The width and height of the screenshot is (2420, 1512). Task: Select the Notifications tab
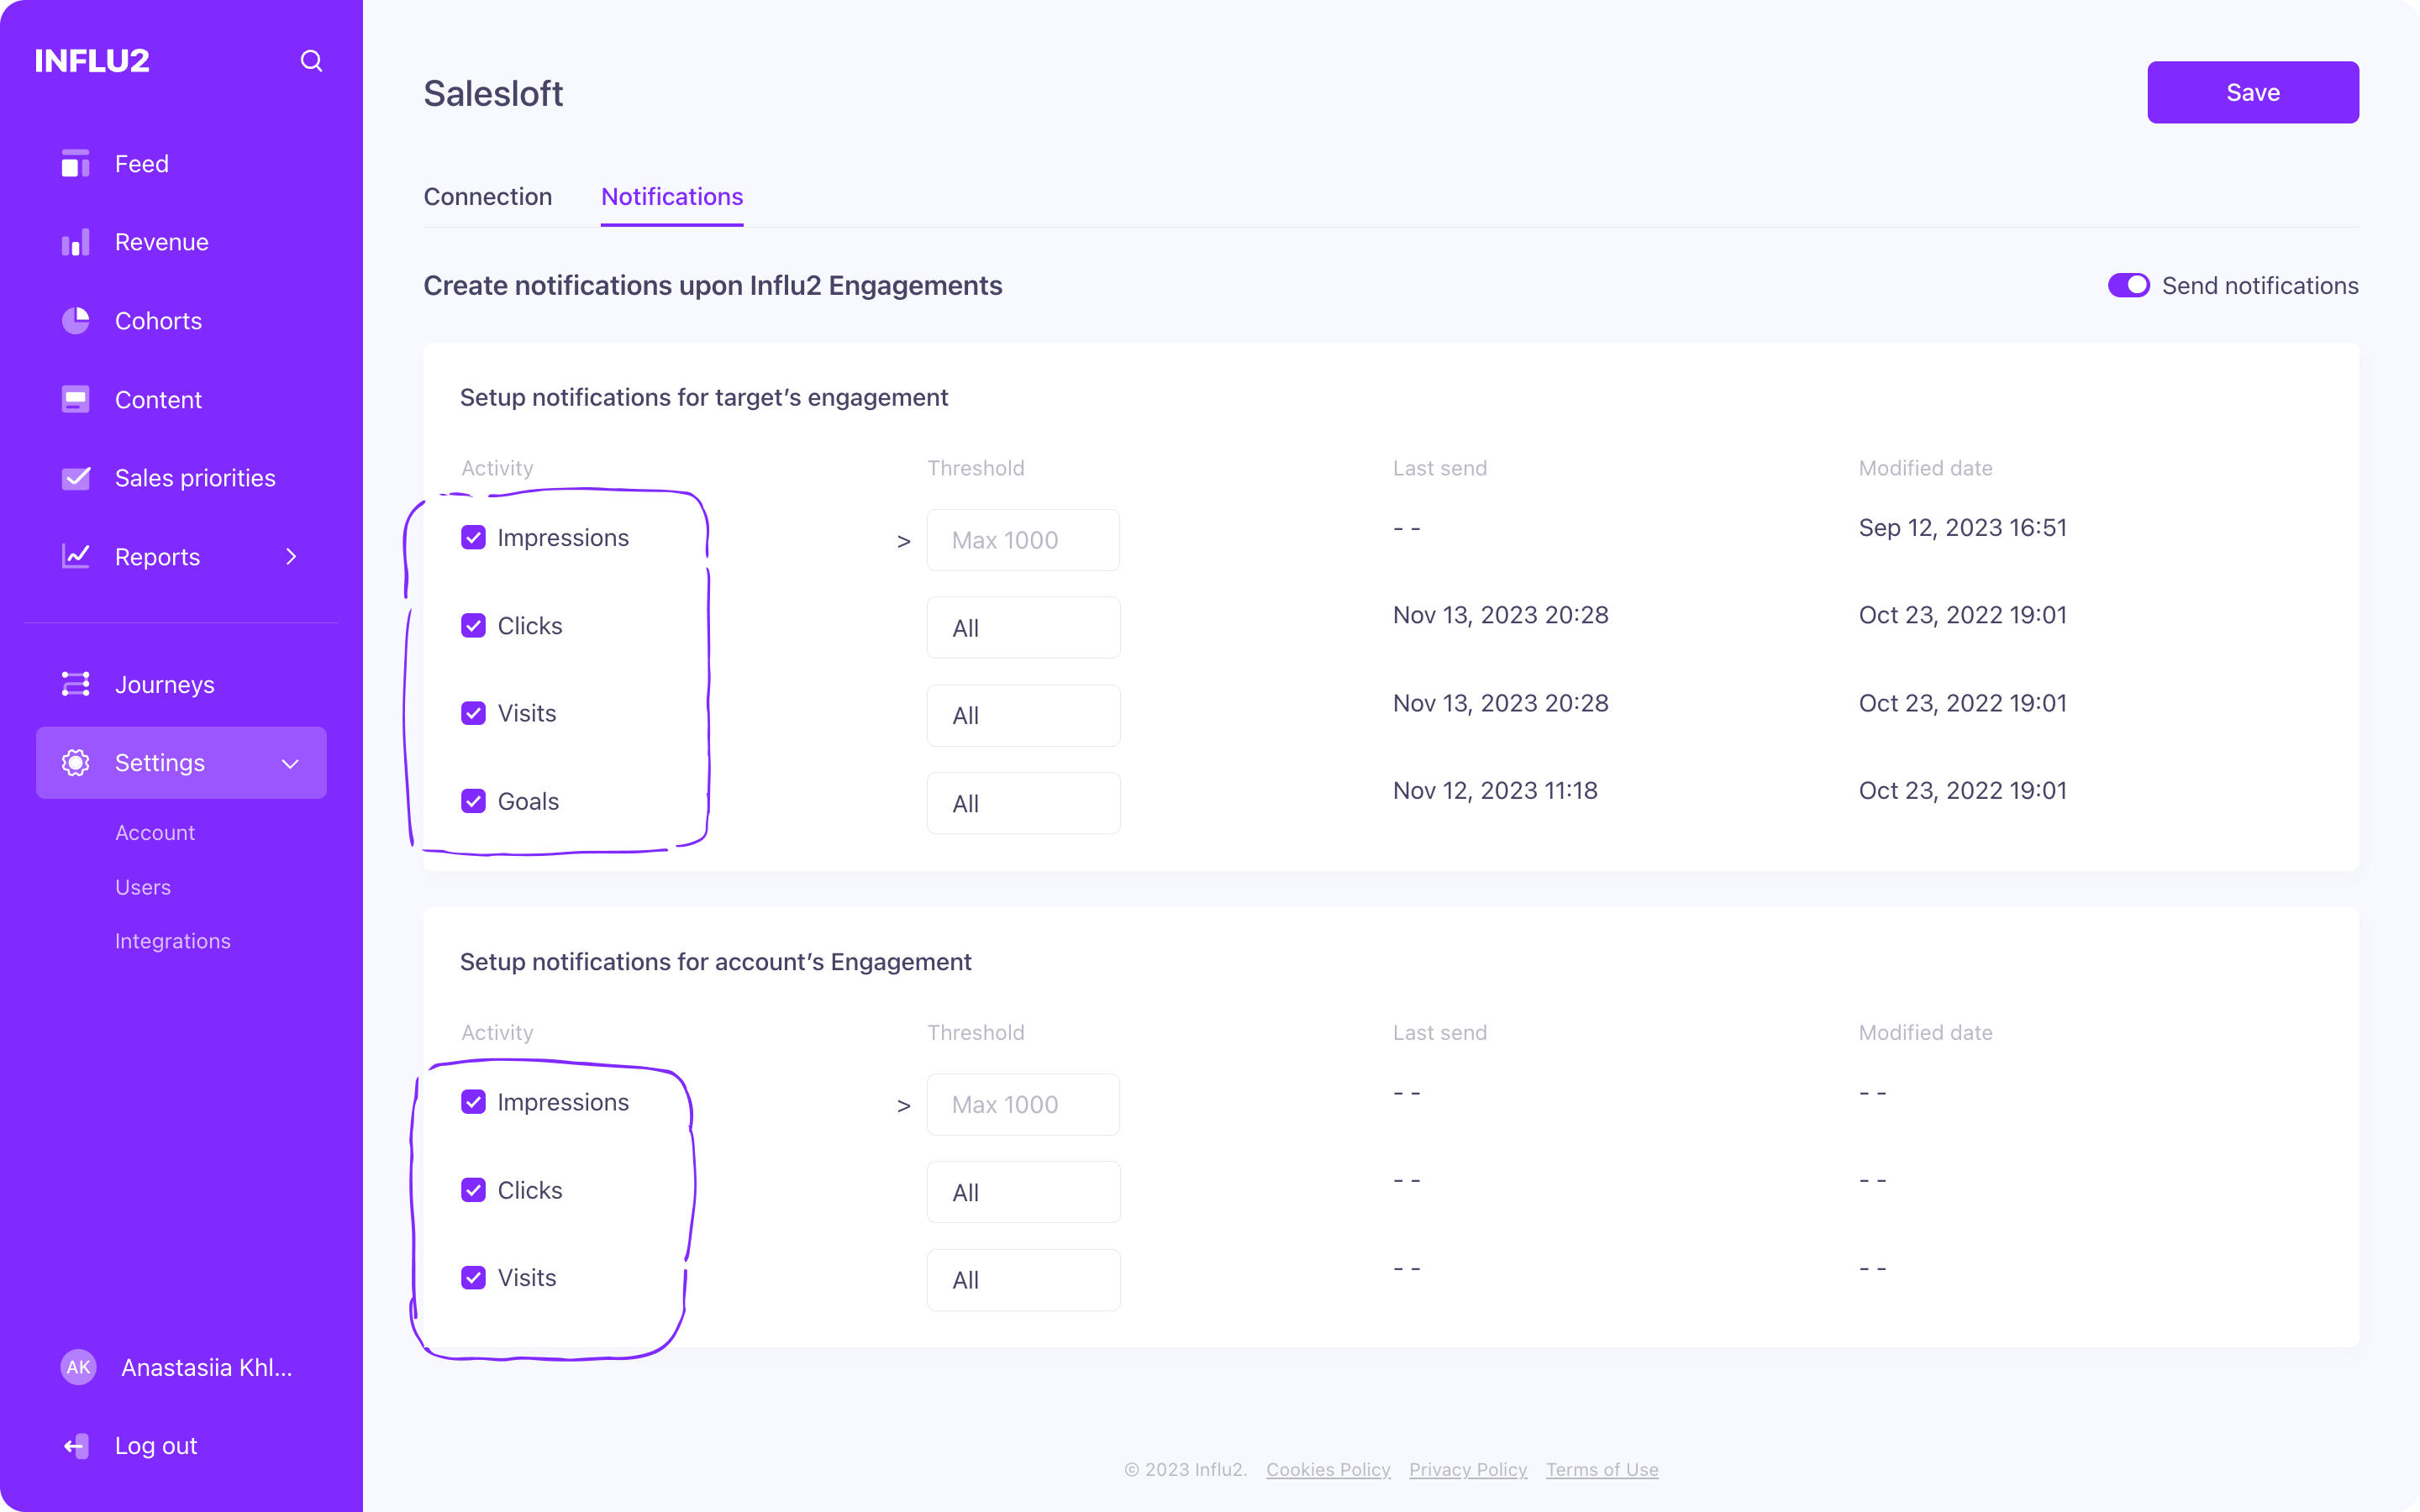click(671, 197)
